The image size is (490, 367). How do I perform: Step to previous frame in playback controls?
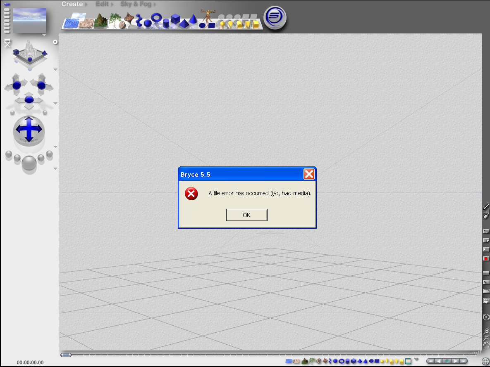438,361
